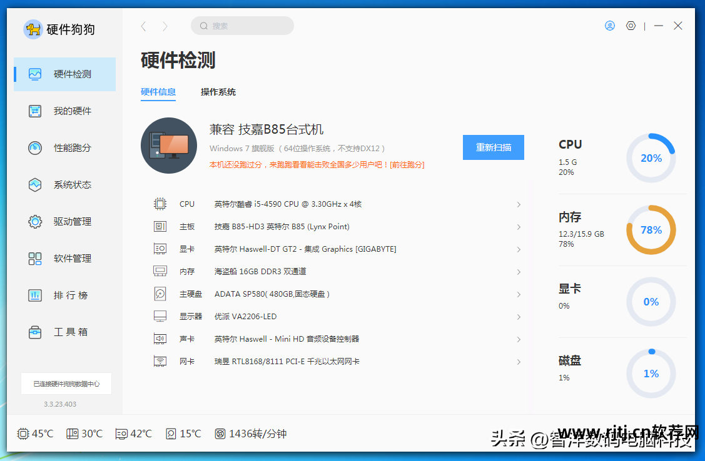Open 系统状态 in the sidebar
Screen dimensions: 705x461
click(x=65, y=184)
